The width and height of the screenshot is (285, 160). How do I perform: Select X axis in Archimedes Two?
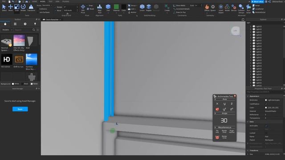pyautogui.click(x=217, y=104)
